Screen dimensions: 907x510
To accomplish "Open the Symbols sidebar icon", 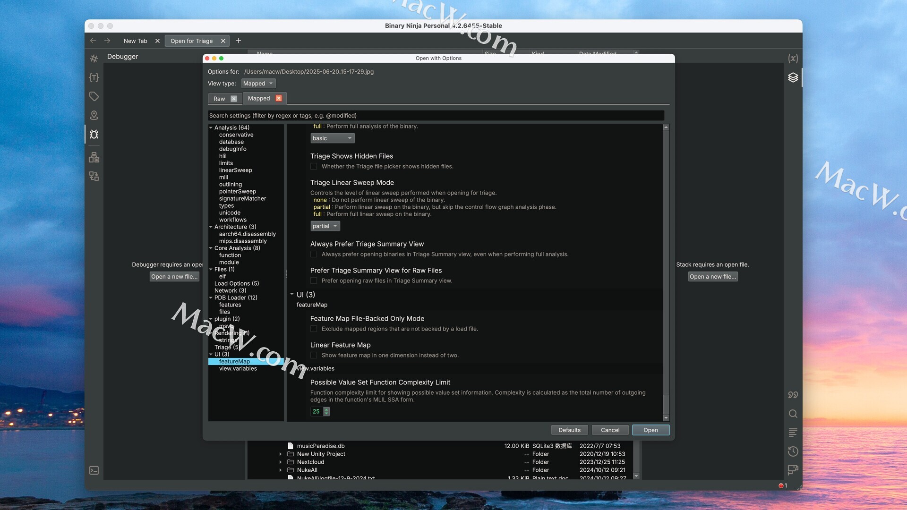I will 94,59.
